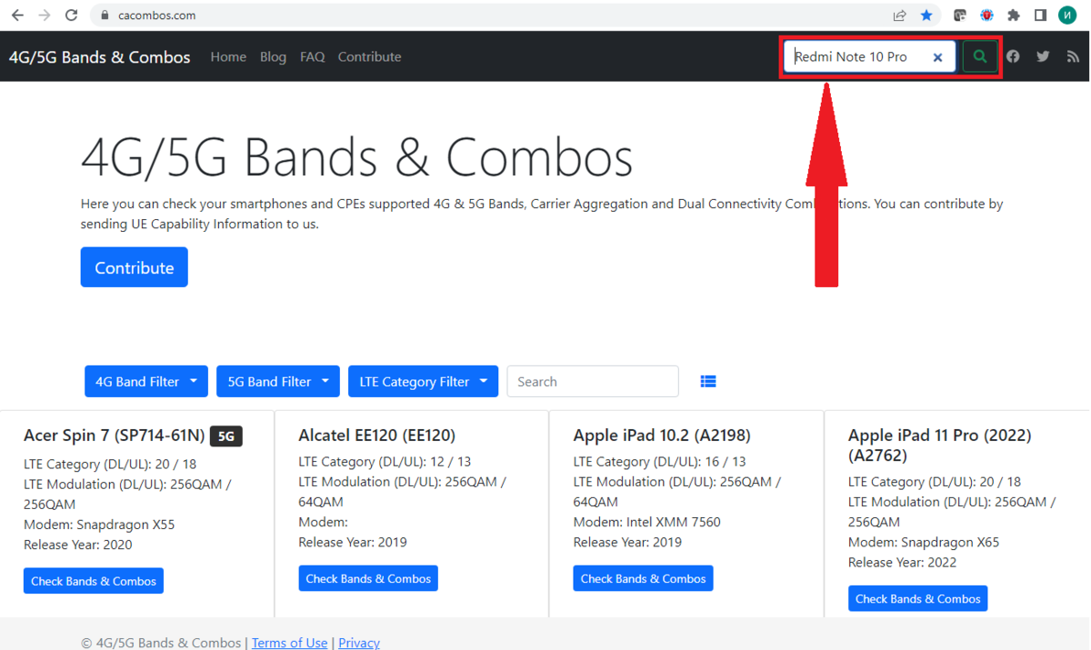Check Bands & Combos for Alcatel EE120
Viewport: 1091px width, 650px height.
[368, 578]
